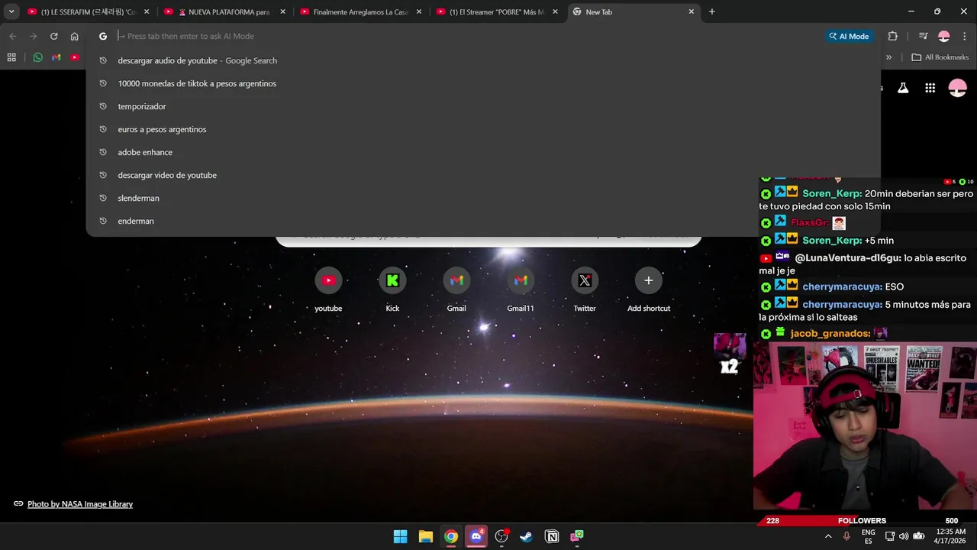Open Photo by NASA Image Library link

[x=80, y=504]
